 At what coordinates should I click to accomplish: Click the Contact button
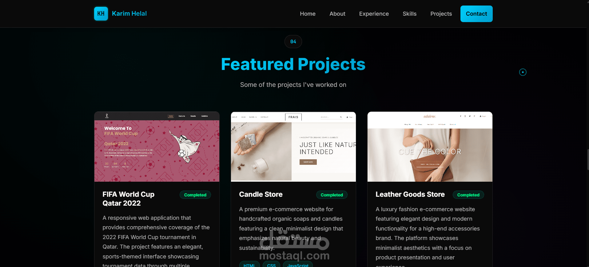tap(476, 14)
